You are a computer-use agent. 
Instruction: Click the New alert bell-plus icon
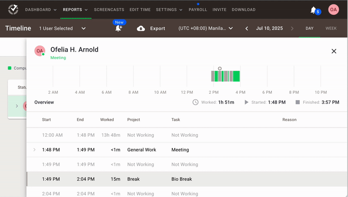click(x=119, y=28)
